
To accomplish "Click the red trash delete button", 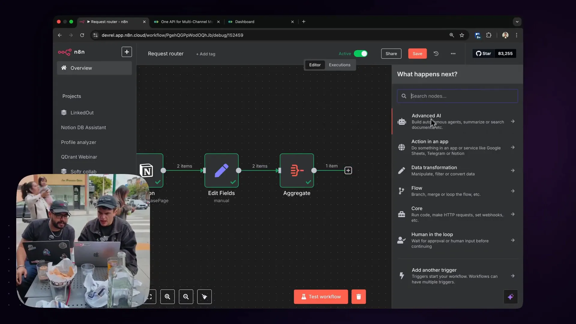I will click(x=358, y=297).
